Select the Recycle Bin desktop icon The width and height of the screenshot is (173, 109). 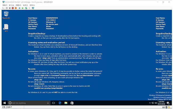click(x=6, y=15)
